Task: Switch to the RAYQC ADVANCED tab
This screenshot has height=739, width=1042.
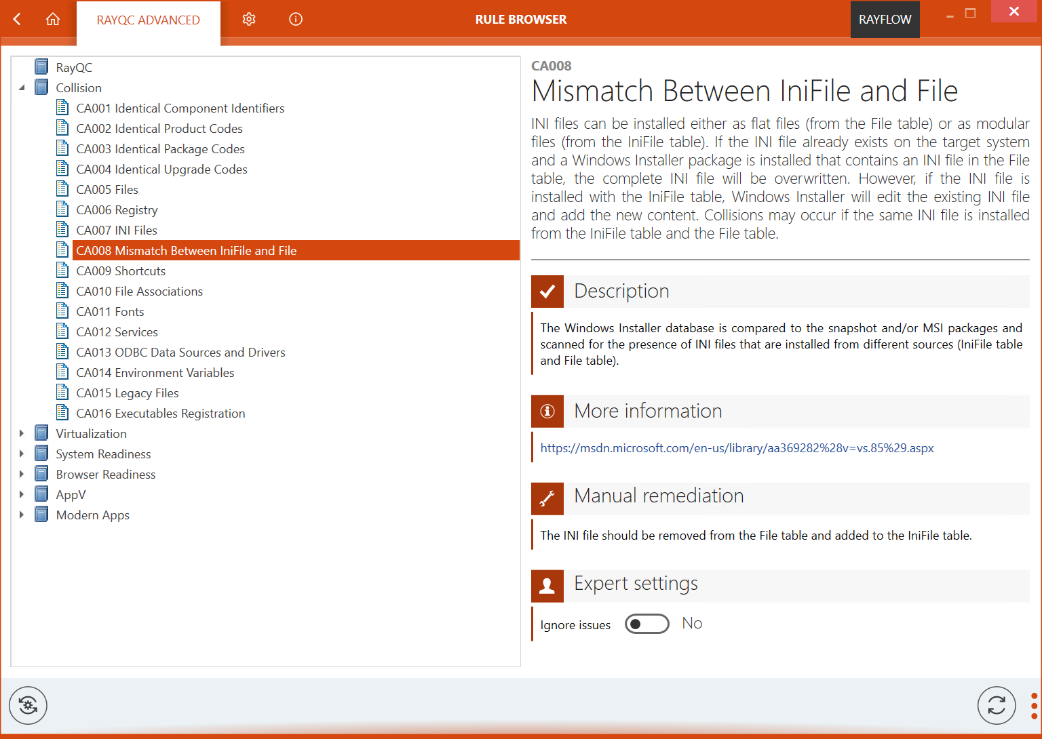Action: pyautogui.click(x=148, y=20)
